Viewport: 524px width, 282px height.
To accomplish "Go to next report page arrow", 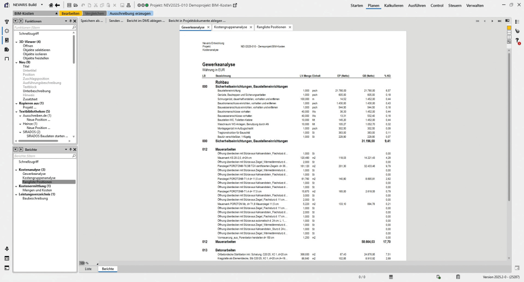I will click(493, 21).
